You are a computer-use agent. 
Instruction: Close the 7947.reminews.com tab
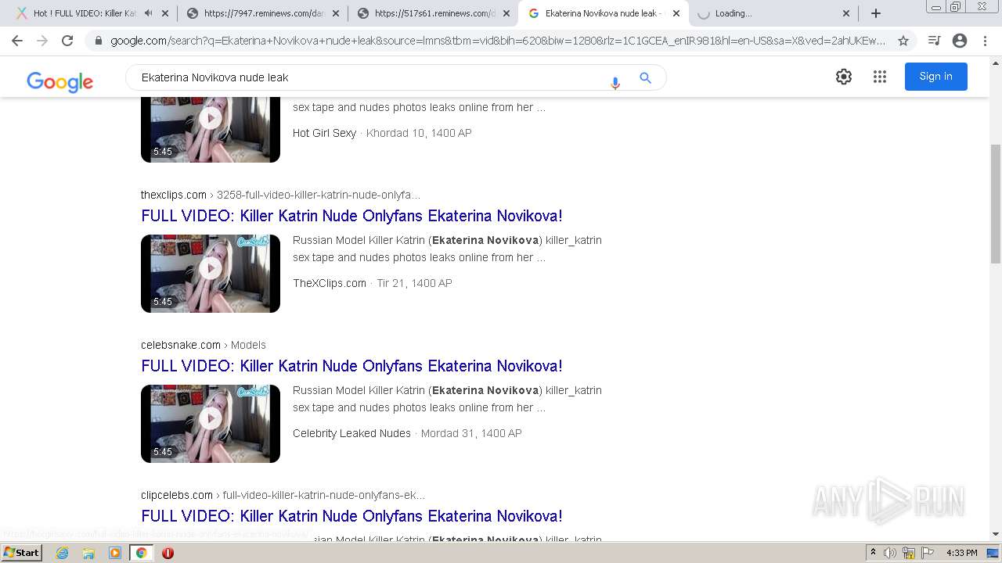pos(335,13)
